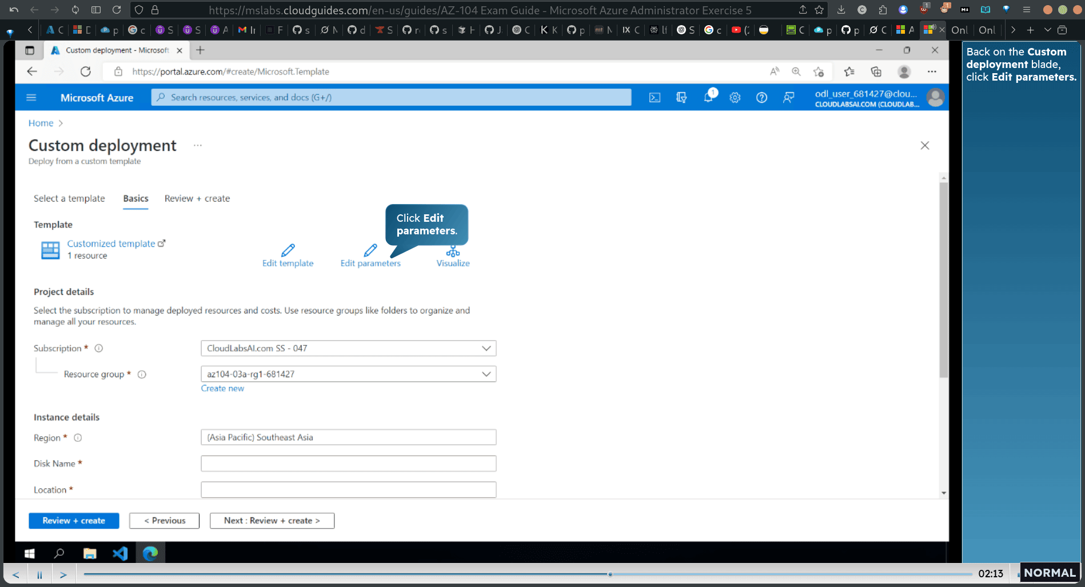Viewport: 1085px width, 587px height.
Task: Pause the guide playback
Action: (39, 574)
